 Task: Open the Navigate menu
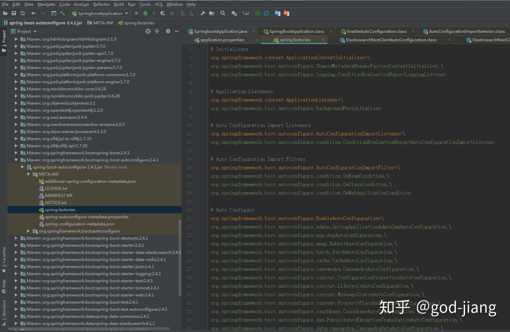[46, 4]
